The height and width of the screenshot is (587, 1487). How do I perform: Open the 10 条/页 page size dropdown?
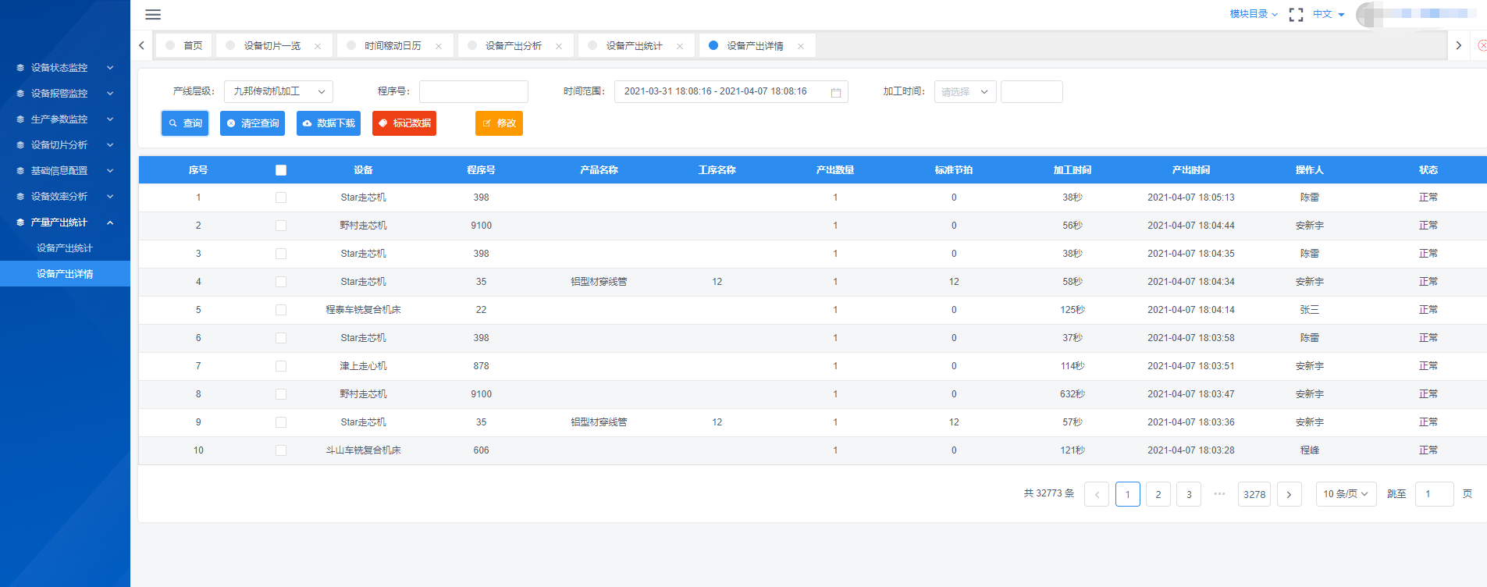tap(1346, 494)
